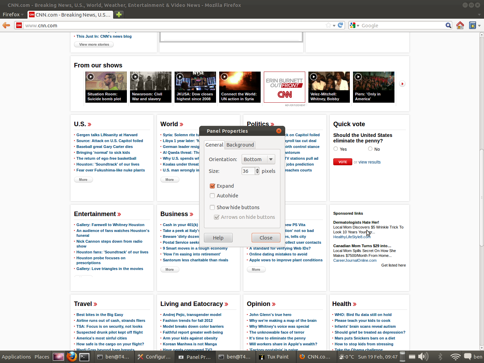Open the Wi-Fi network indicator
This screenshot has width=484, height=363.
[x=455, y=356]
